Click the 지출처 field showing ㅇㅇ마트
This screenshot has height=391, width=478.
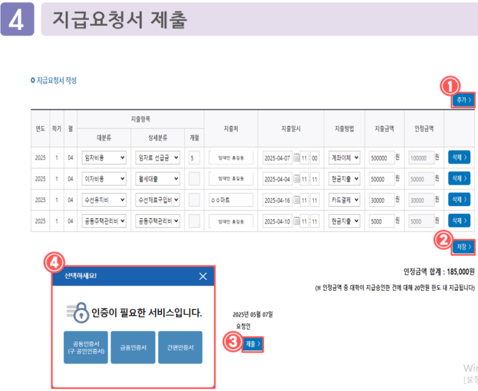(231, 200)
